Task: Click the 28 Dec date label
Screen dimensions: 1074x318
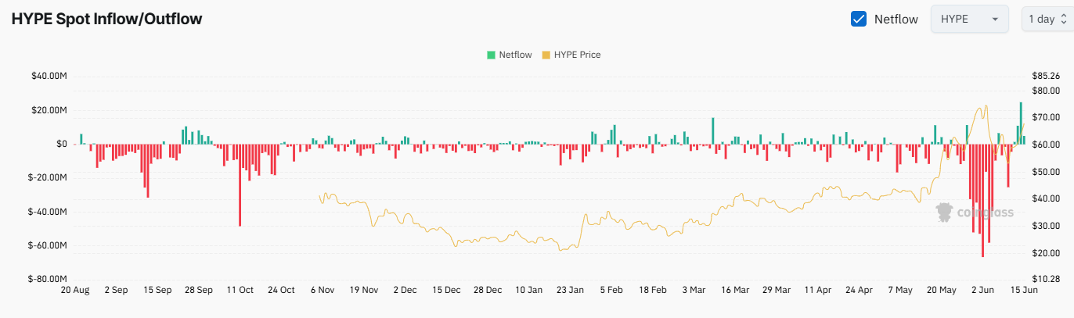Action: 488,290
